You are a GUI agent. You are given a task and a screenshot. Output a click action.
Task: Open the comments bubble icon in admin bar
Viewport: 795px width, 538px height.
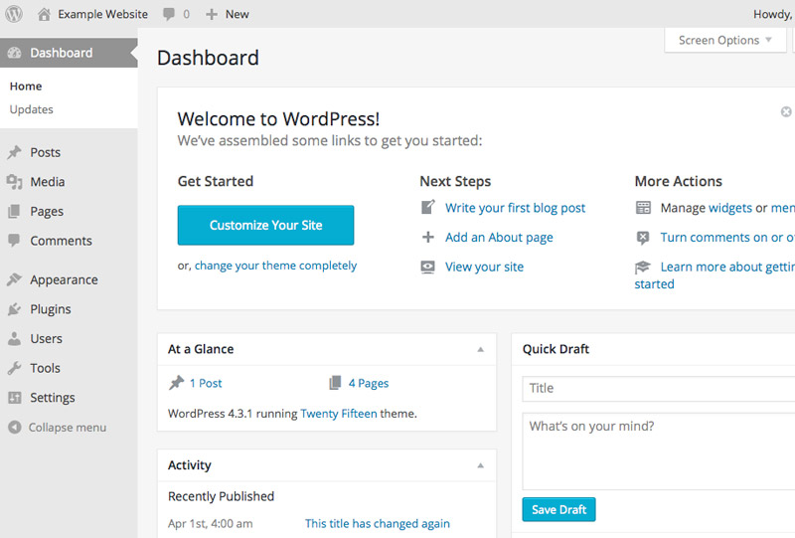click(x=169, y=14)
